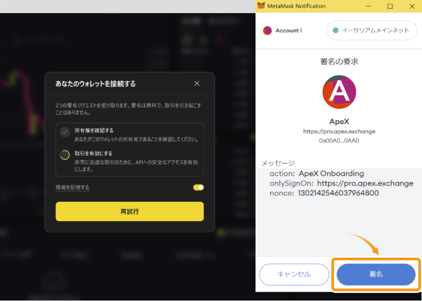The image size is (422, 301).
Task: Click the large ApeX logo icon
Action: (339, 92)
